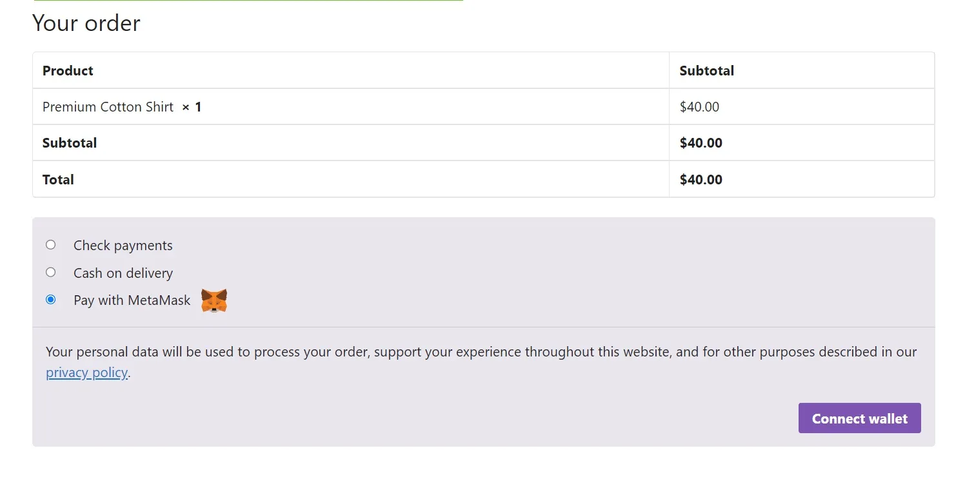Image resolution: width=965 pixels, height=477 pixels.
Task: Click the MetaMask fox icon
Action: 214,300
